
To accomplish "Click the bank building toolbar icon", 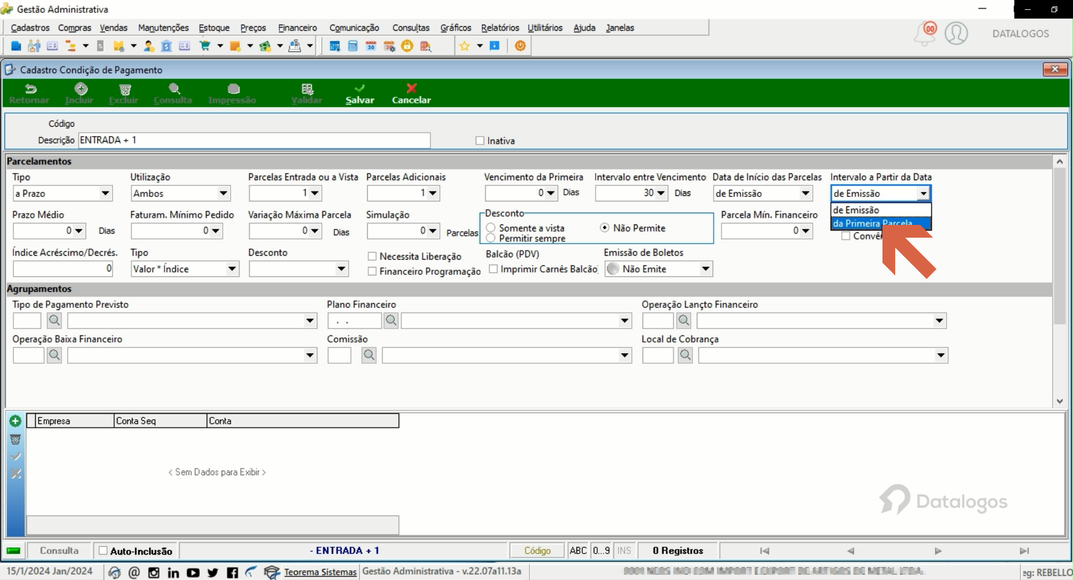I will click(x=166, y=46).
